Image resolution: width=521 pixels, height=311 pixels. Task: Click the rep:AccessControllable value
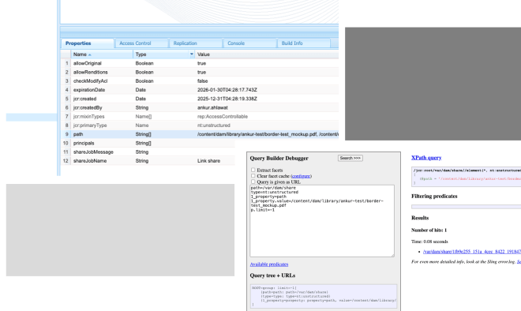[x=223, y=117]
